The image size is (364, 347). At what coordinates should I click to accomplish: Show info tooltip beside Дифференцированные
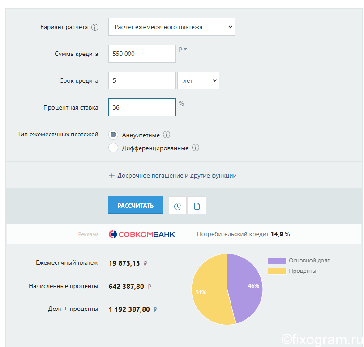click(196, 148)
